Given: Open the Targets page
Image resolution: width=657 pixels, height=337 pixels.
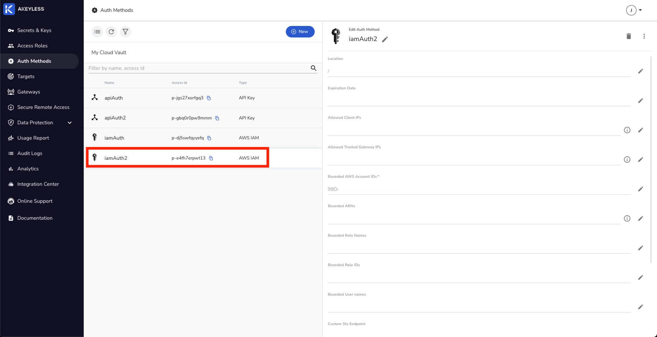Looking at the screenshot, I should pos(26,76).
